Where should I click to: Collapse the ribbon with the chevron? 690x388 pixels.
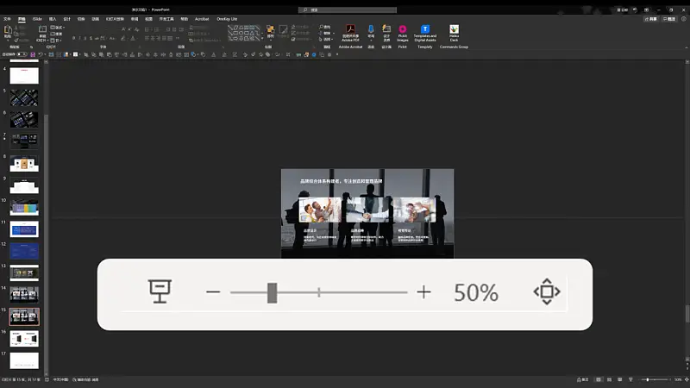tap(686, 47)
